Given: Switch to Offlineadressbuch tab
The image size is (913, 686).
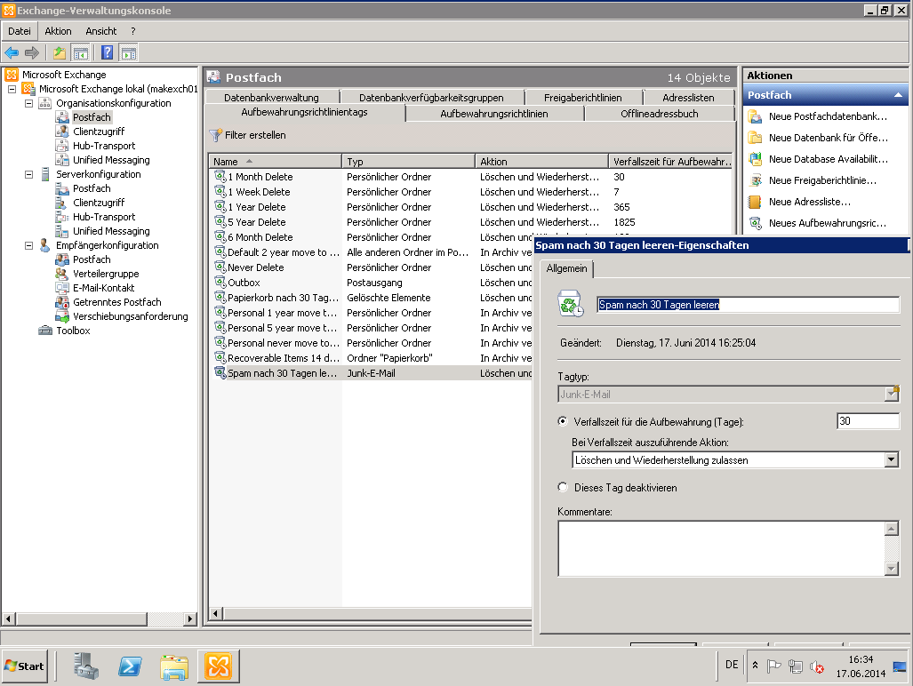Looking at the screenshot, I should point(659,114).
